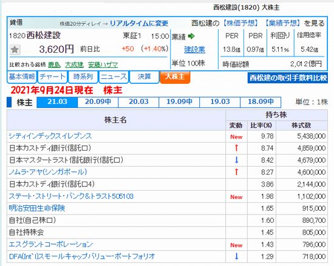Open the 株価予想 link
Screen dimensions: 334x266
[240, 23]
